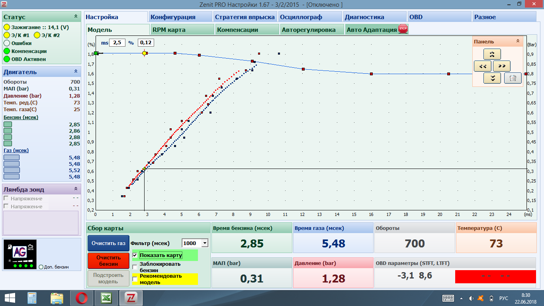Open the OBD tab
Viewport: 544px width, 306px height.
(x=440, y=17)
